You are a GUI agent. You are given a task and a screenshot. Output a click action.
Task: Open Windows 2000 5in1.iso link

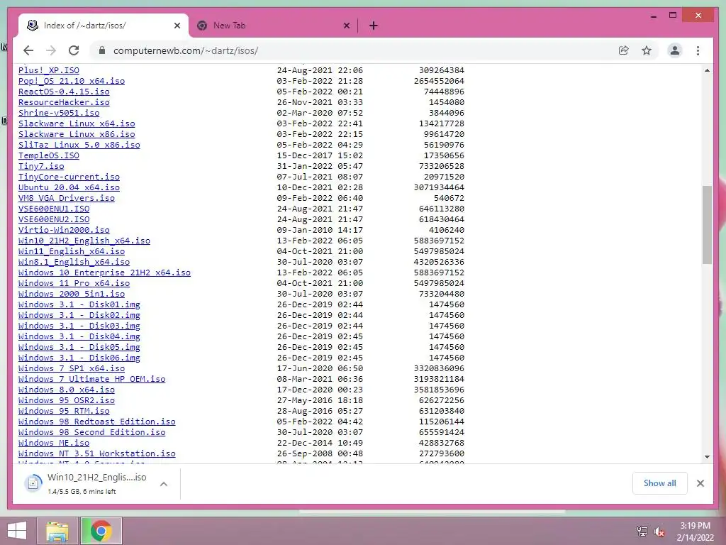[x=72, y=294]
